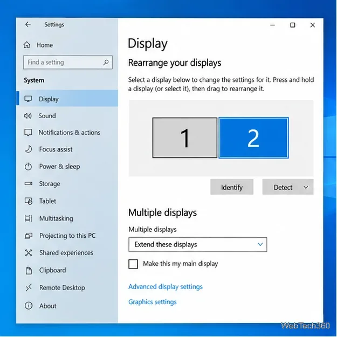The width and height of the screenshot is (337, 337).
Task: Click the Focus assist moon icon
Action: tap(29, 149)
